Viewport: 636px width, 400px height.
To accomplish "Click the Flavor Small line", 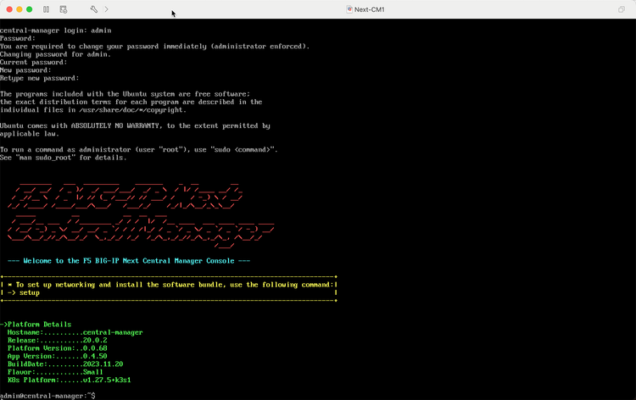I will coord(55,372).
